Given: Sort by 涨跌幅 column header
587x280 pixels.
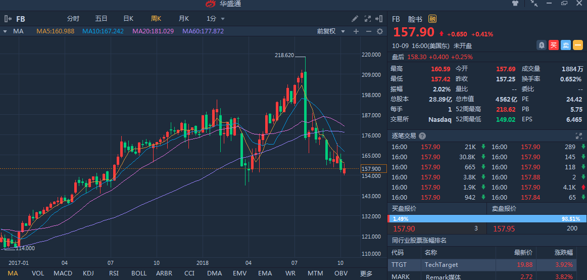Looking at the screenshot, I should coord(563,253).
